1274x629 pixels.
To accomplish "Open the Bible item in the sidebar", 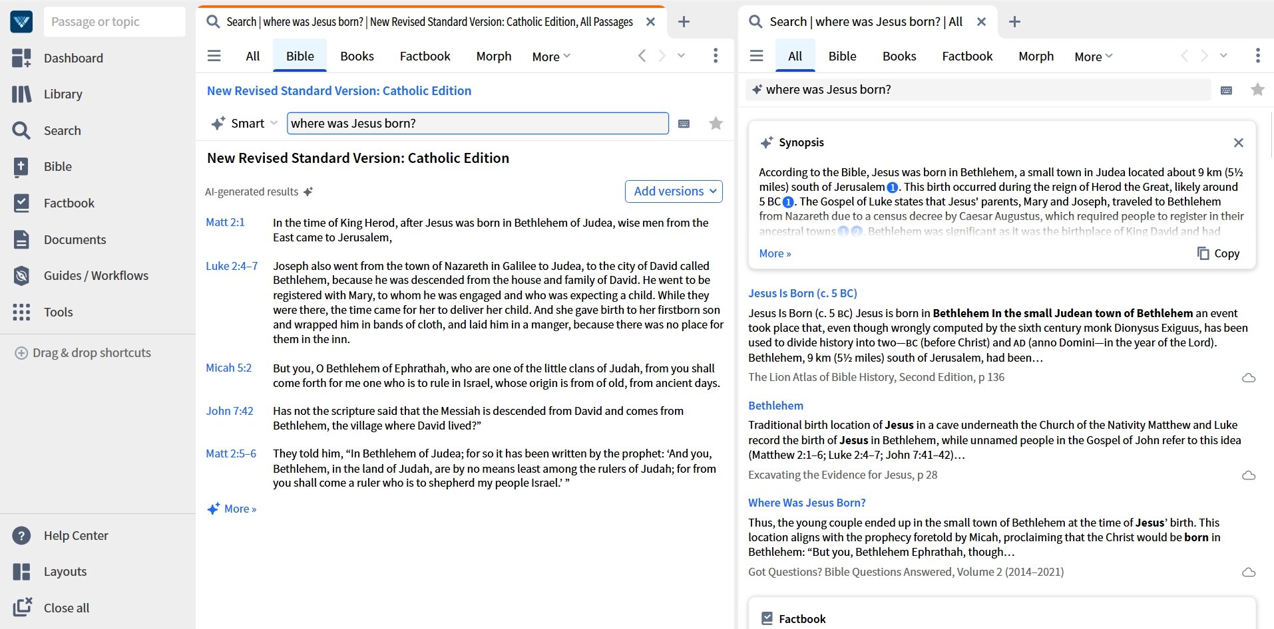I will (42, 166).
